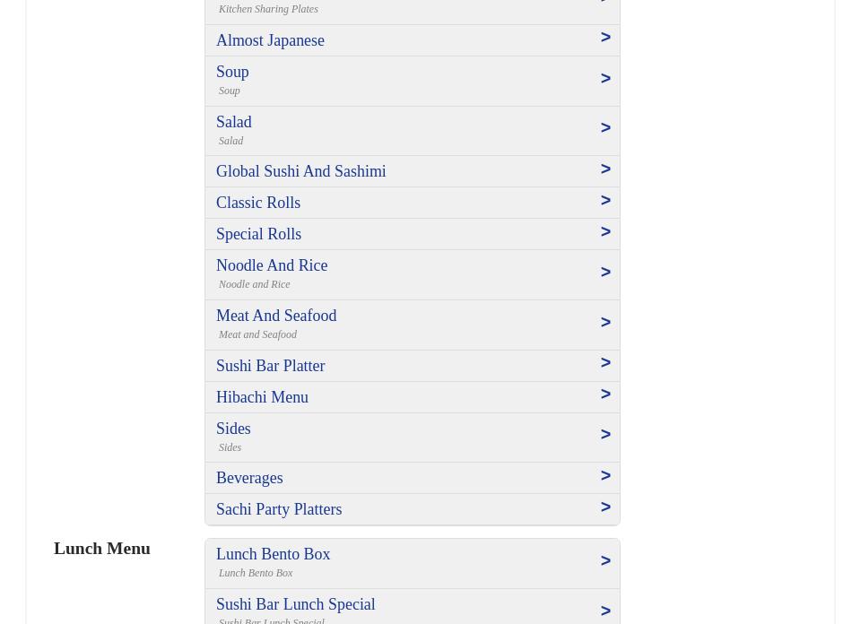Click the chevron next to Sachi Party Platters
Screen dimensions: 861x624
605,507
